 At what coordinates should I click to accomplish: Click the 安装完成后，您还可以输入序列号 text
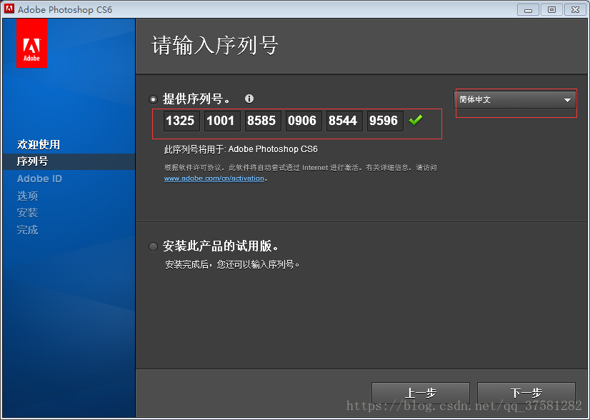233,264
